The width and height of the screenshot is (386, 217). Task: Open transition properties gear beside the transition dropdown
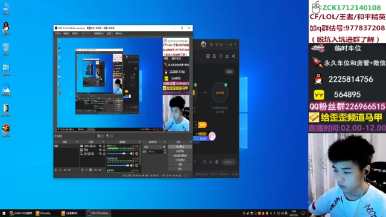coord(165,147)
